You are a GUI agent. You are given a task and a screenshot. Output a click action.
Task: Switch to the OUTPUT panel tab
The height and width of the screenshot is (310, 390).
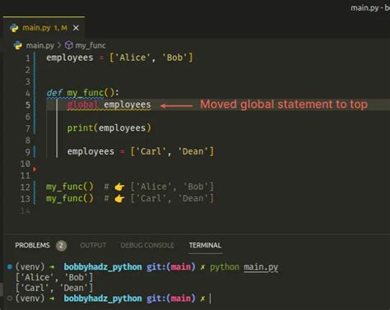click(93, 245)
